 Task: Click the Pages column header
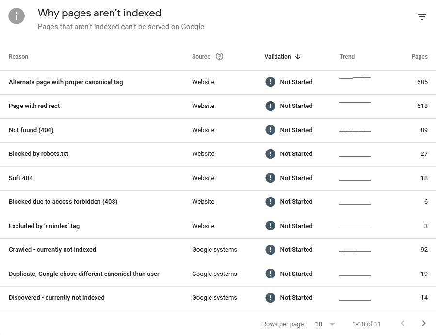coord(420,57)
